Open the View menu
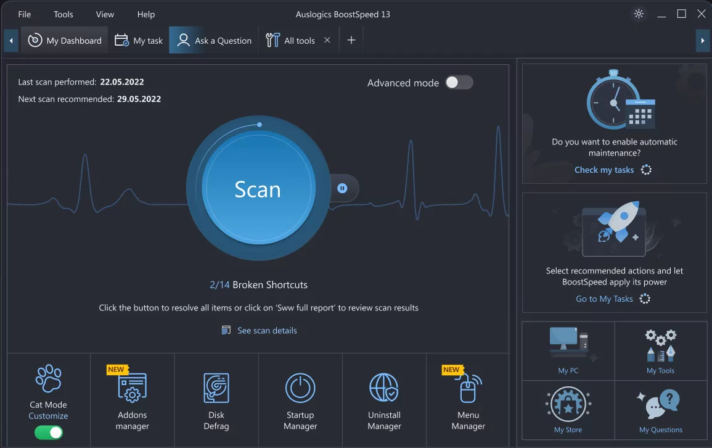 click(105, 14)
